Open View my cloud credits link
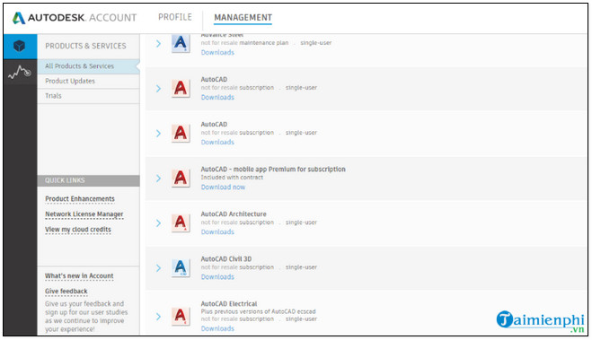This screenshot has height=340, width=592. tap(78, 230)
